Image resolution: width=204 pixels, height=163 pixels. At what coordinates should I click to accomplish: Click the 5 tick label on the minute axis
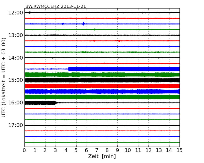[x=76, y=150]
